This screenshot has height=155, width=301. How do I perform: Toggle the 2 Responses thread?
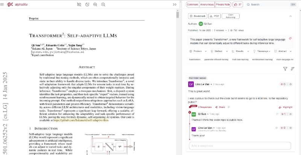pyautogui.click(x=205, y=107)
